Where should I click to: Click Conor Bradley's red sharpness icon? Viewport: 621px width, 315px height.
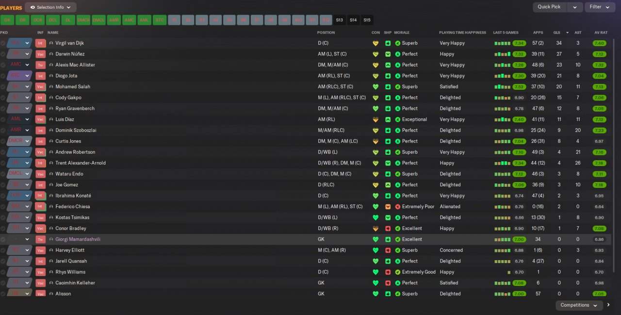click(x=388, y=229)
